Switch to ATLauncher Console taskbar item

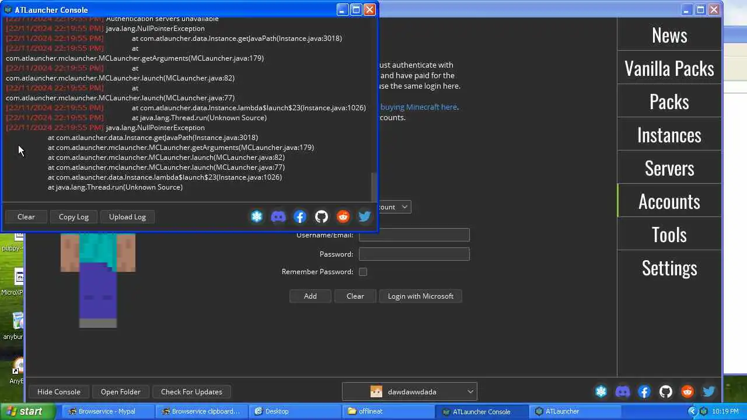481,412
